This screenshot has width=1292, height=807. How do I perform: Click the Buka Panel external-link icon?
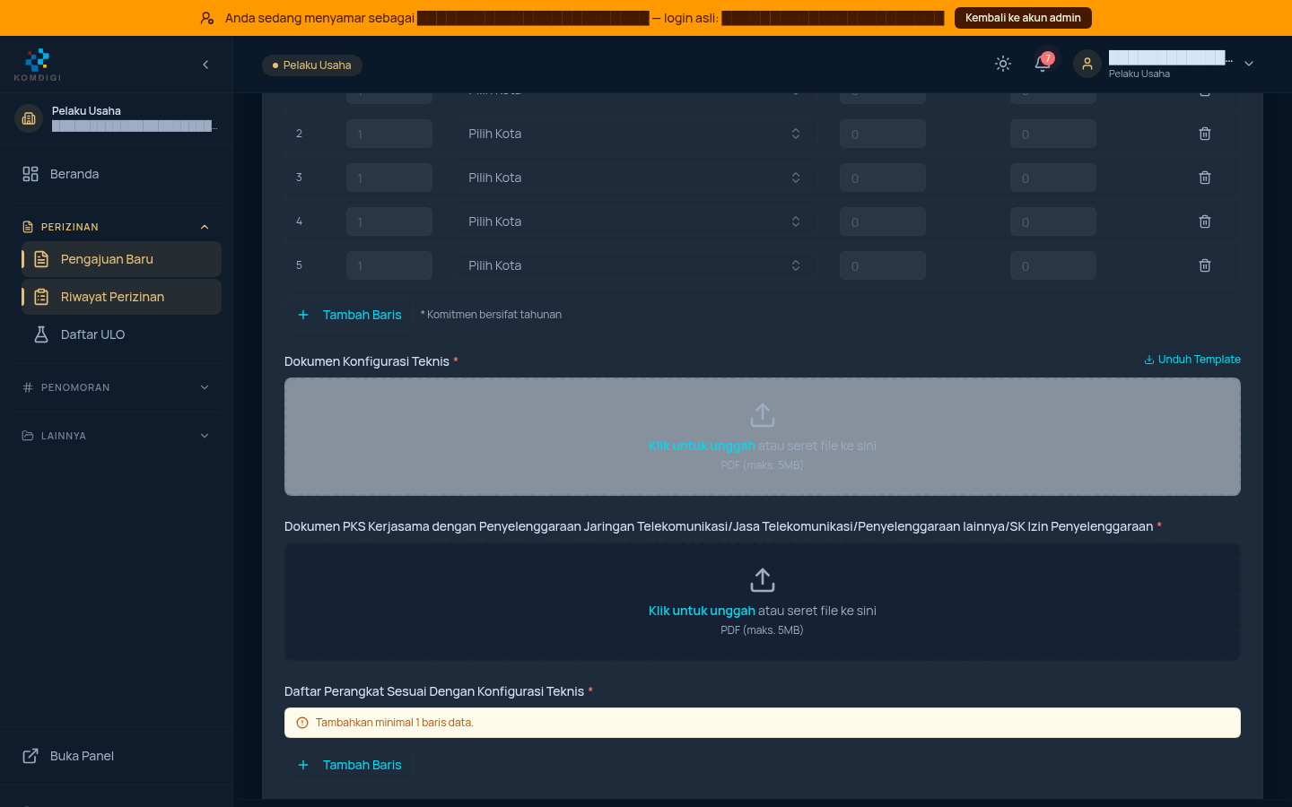click(x=31, y=756)
